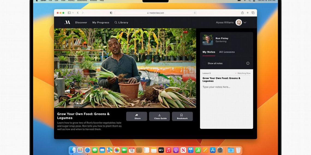311x155 pixels.
Task: Click the info icon beside Show all notes
Action: coord(248,63)
